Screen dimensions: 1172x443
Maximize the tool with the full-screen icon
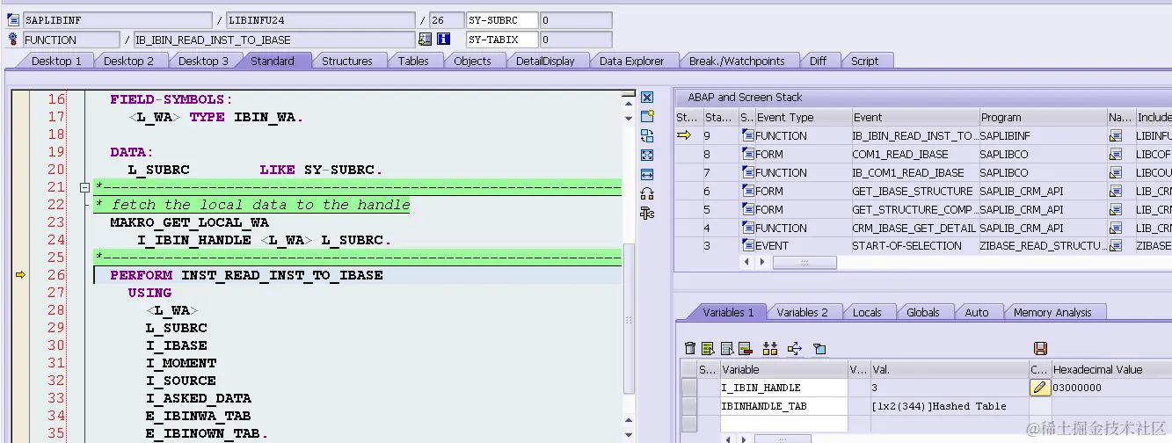pos(647,155)
